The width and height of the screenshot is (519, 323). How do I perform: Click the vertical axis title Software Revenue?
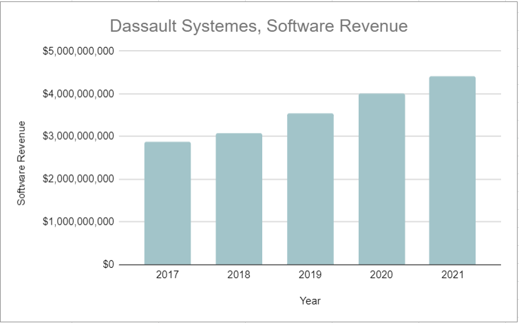pyautogui.click(x=21, y=163)
